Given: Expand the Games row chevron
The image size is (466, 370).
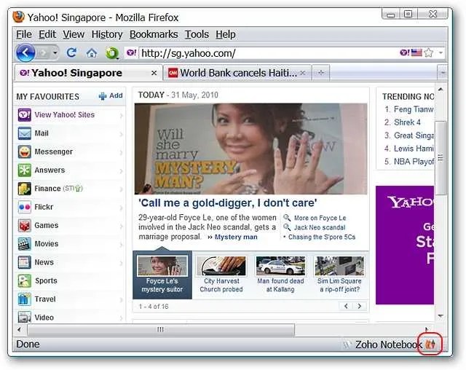Looking at the screenshot, I should click(121, 227).
